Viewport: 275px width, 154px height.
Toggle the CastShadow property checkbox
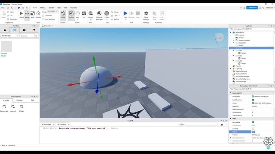pos(253,100)
